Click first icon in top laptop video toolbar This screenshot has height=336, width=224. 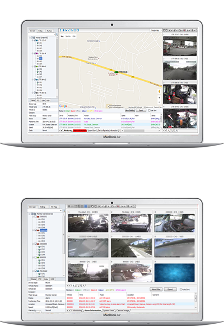(x=164, y=30)
